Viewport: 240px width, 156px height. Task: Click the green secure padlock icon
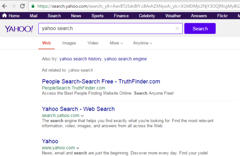(33, 6)
